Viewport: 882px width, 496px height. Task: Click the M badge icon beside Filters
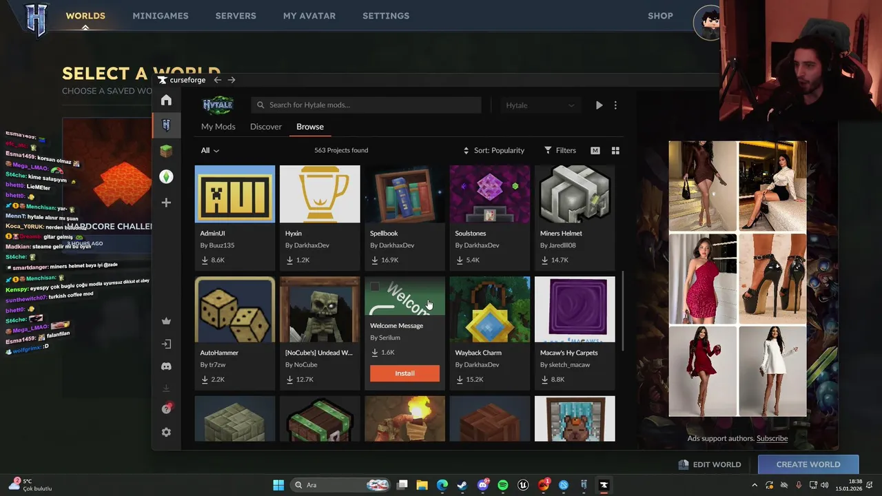[595, 150]
